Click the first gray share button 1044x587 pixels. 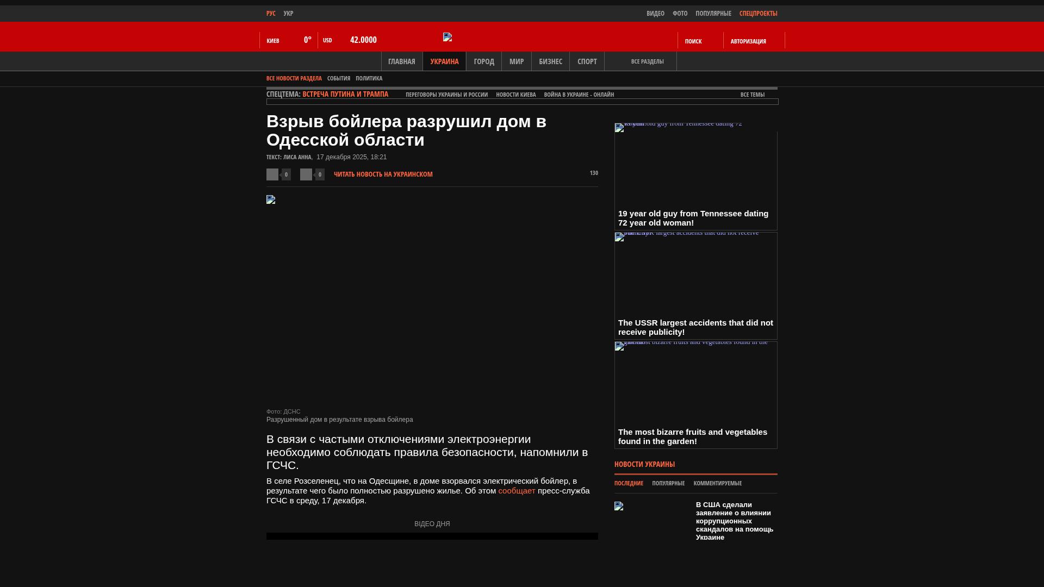[x=272, y=174]
